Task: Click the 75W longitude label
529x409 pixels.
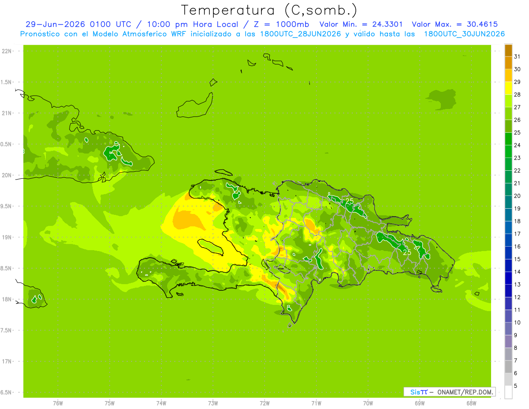Action: [110, 403]
